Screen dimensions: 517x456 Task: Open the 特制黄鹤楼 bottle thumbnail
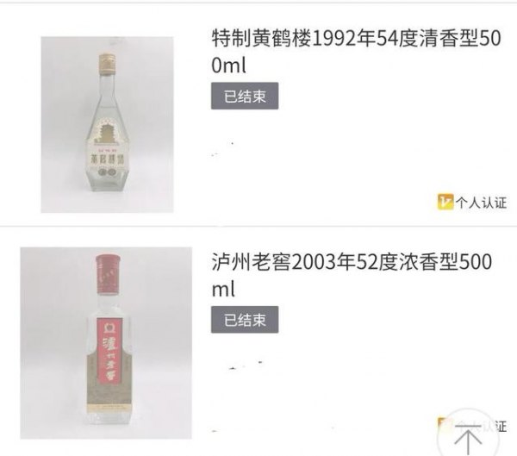pyautogui.click(x=107, y=124)
